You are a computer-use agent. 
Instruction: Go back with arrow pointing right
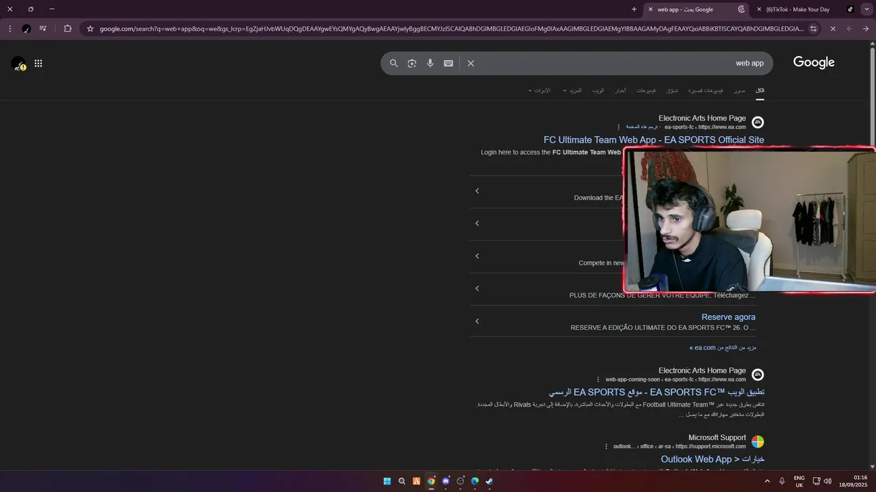coord(866,29)
